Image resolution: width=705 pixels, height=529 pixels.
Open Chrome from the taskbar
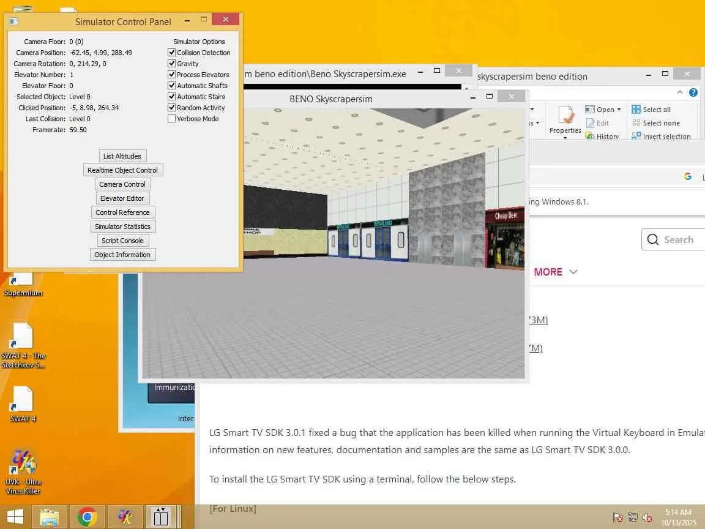click(88, 517)
